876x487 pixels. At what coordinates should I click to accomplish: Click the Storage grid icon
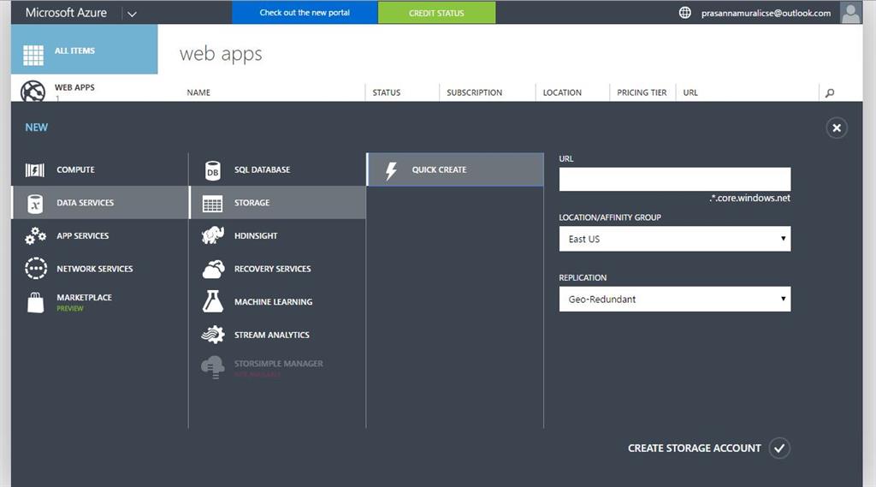pos(212,204)
